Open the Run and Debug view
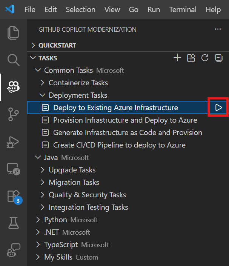Screen dimensions: 229x266 (x=13, y=142)
